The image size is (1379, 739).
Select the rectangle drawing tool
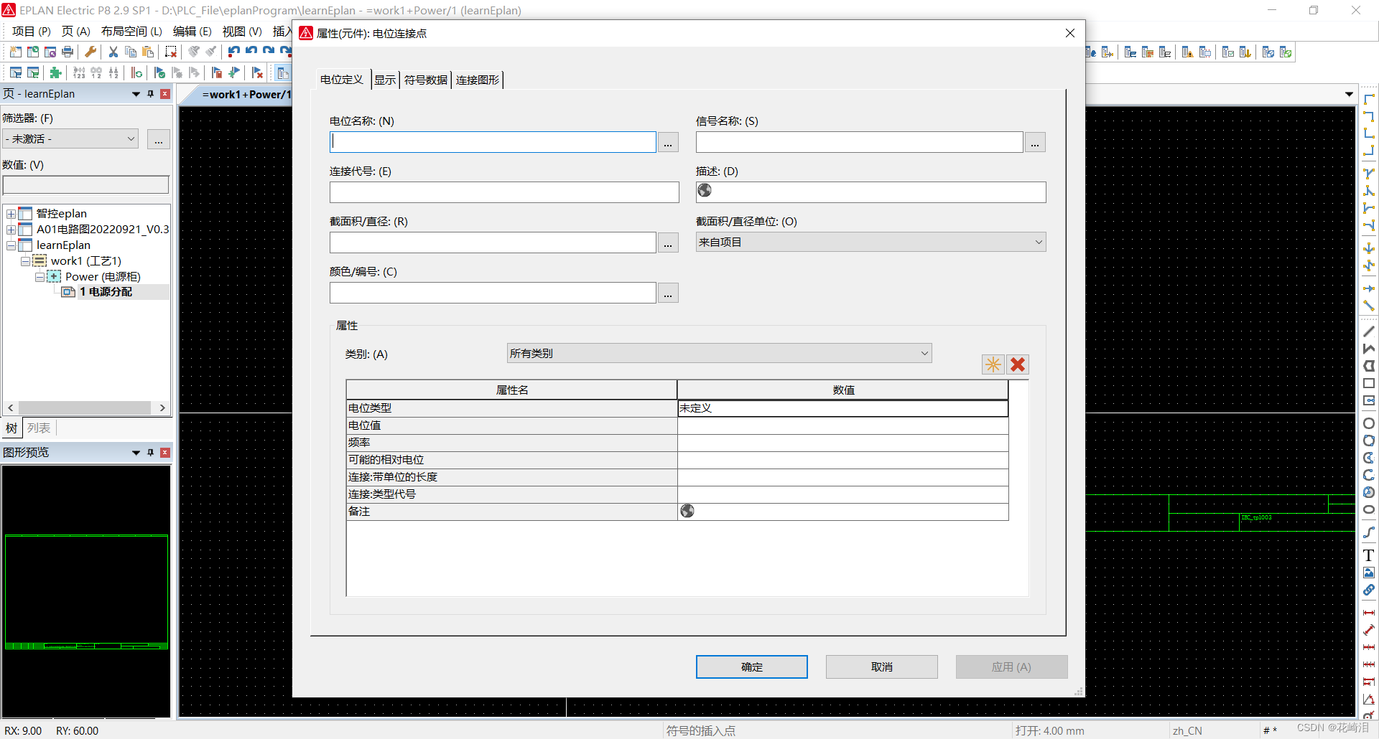(1369, 383)
